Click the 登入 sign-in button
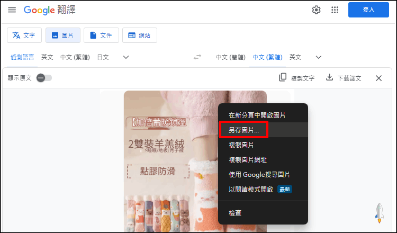397x233 pixels. 368,10
